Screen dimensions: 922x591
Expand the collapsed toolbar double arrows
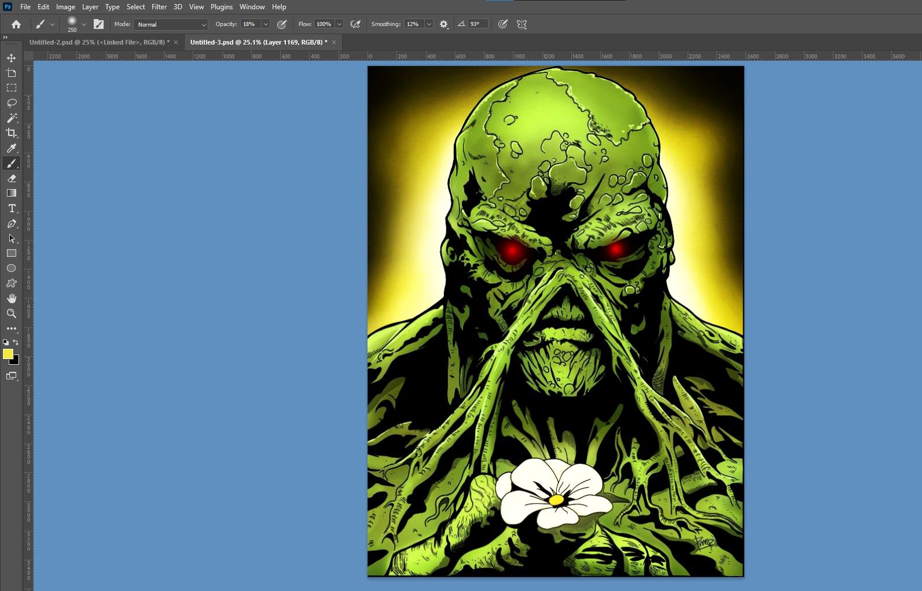click(x=5, y=38)
